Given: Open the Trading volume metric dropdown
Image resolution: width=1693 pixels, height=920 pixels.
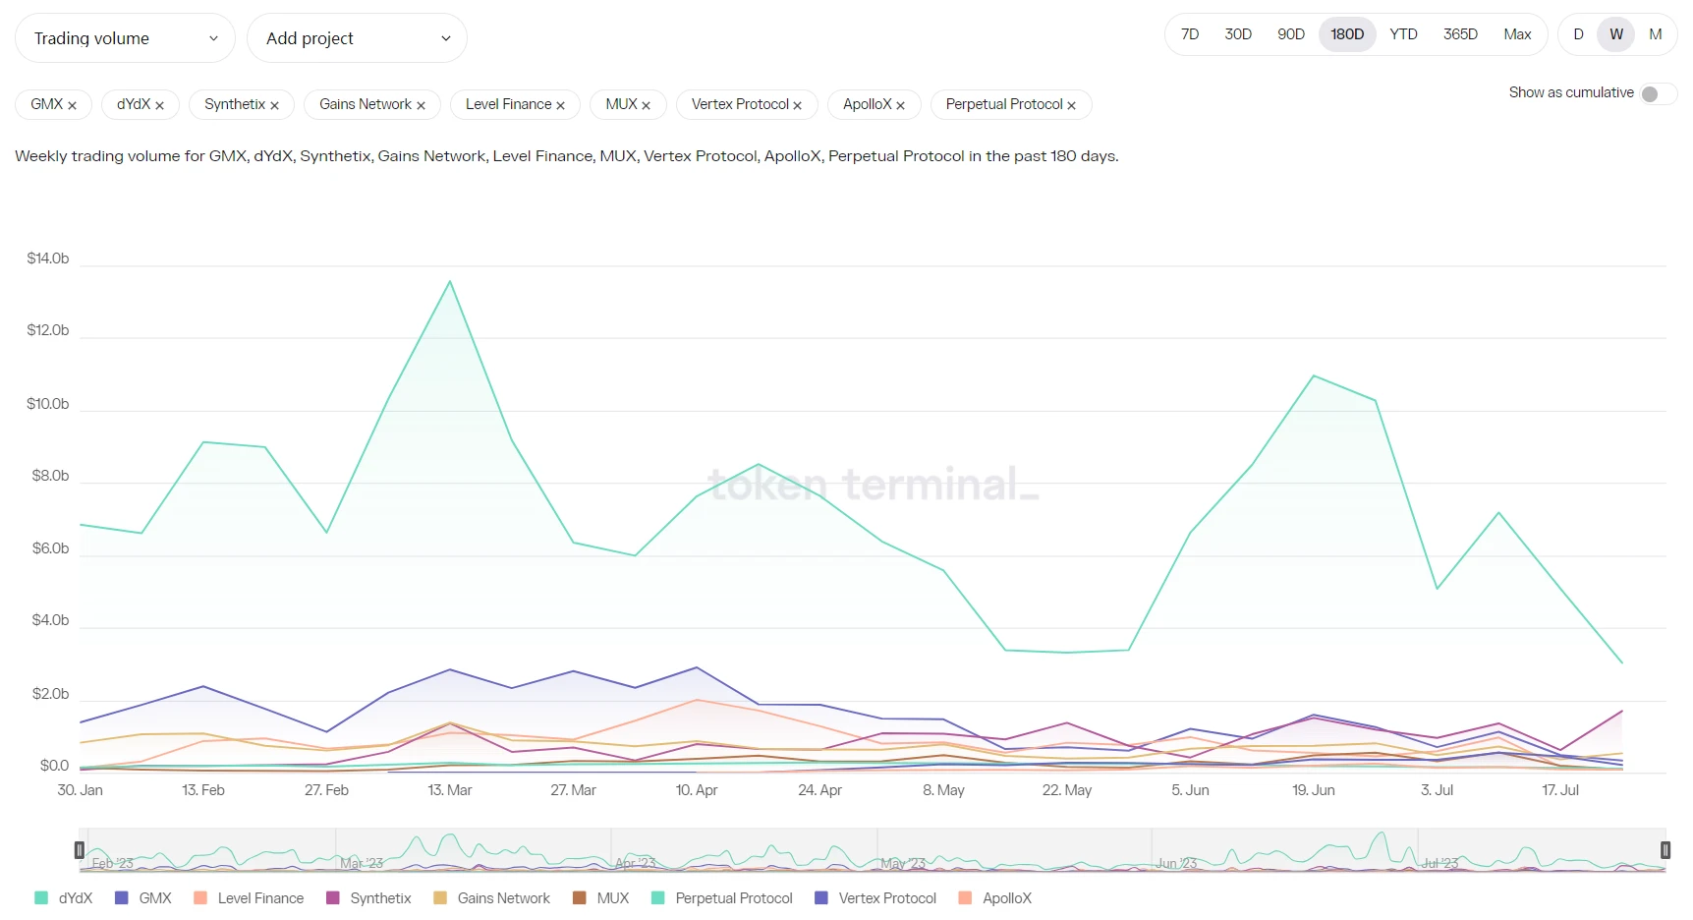Looking at the screenshot, I should pyautogui.click(x=125, y=38).
